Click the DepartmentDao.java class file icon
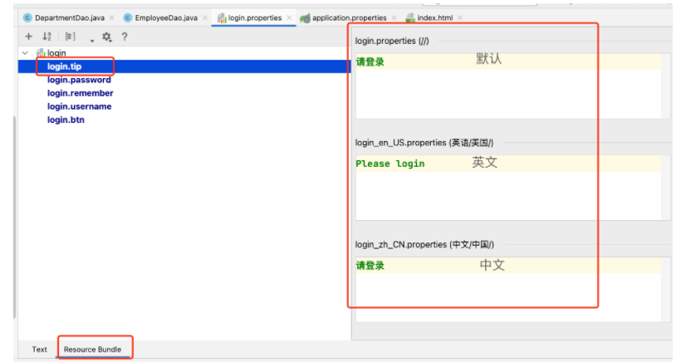Image resolution: width=676 pixels, height=362 pixels. point(27,17)
